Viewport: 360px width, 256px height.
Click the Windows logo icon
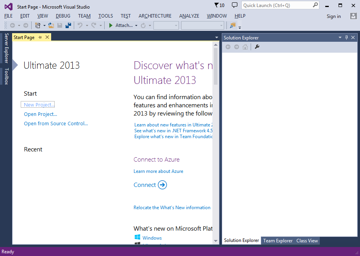137,237
